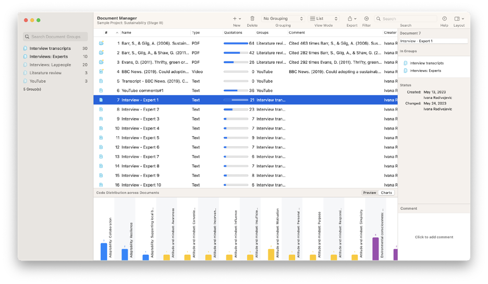The width and height of the screenshot is (488, 284).
Task: Select the Interview - Expert 3 row
Action: coord(246,119)
